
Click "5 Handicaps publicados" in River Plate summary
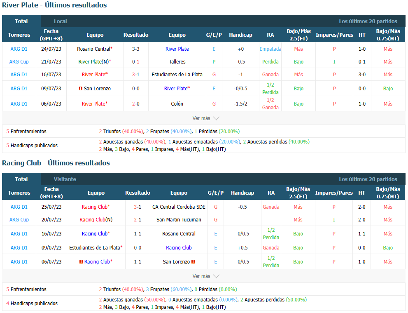pyautogui.click(x=32, y=146)
